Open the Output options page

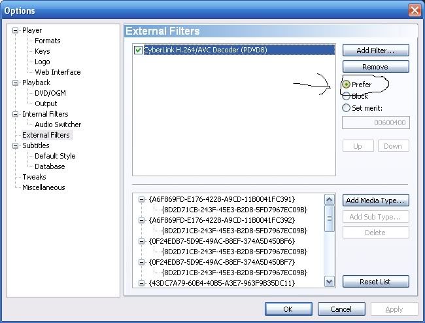point(46,104)
